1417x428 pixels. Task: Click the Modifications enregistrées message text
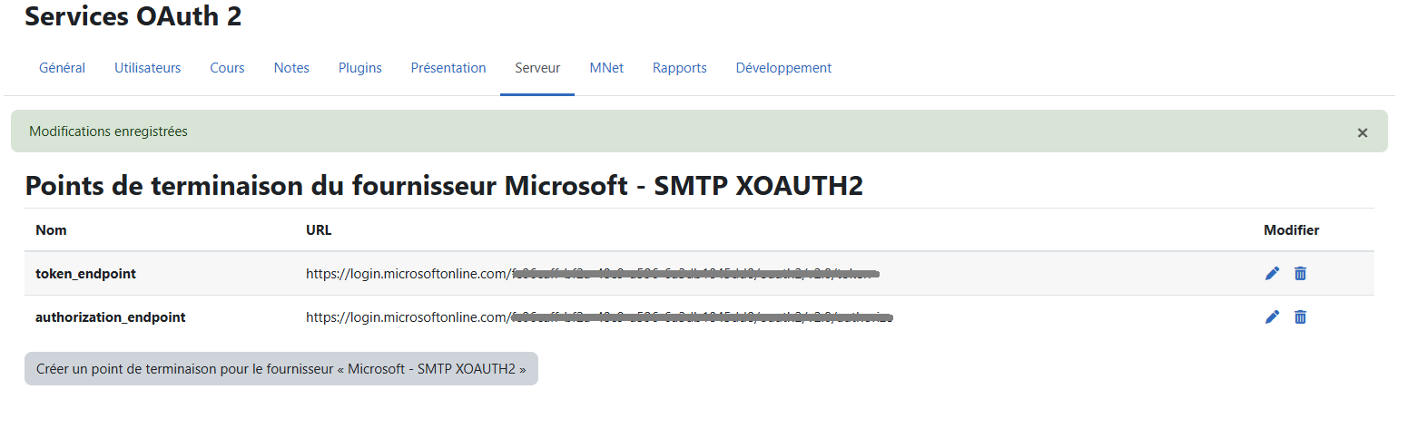coord(108,131)
